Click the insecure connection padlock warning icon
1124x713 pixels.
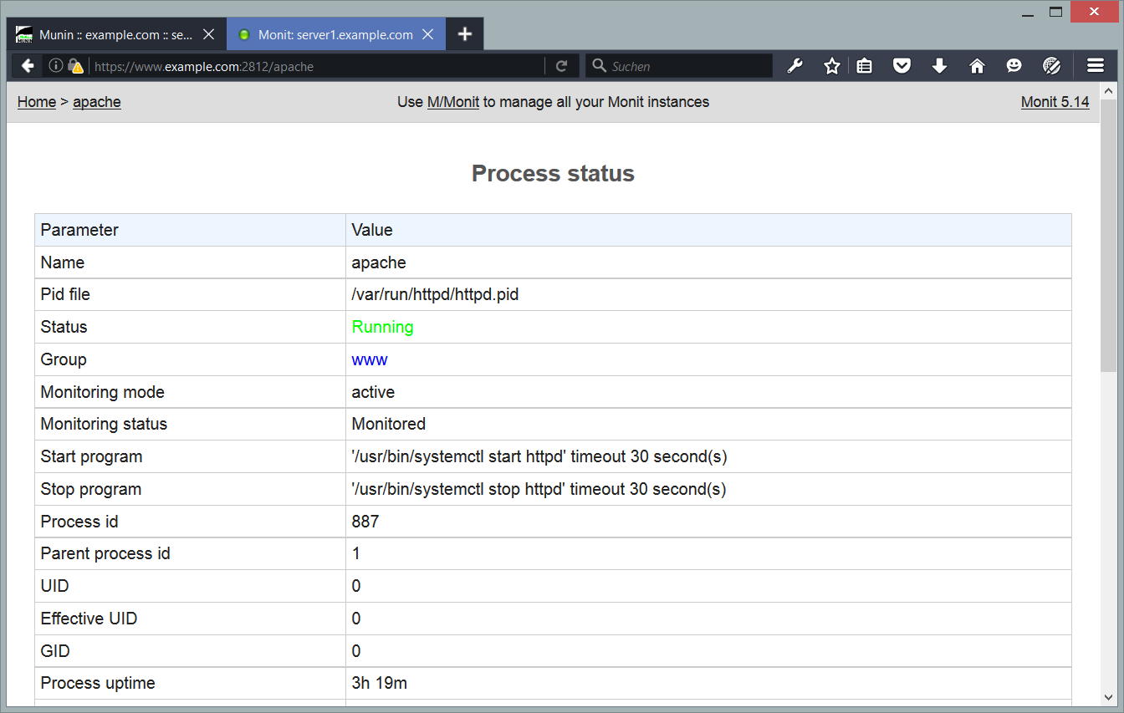click(x=75, y=66)
